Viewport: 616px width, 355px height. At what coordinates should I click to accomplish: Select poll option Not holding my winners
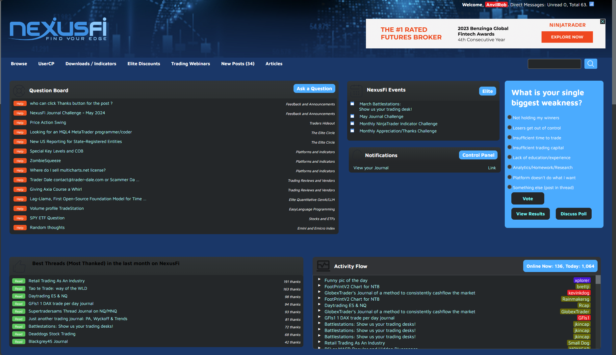(x=509, y=117)
